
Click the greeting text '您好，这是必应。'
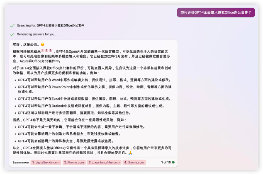pyautogui.click(x=26, y=44)
